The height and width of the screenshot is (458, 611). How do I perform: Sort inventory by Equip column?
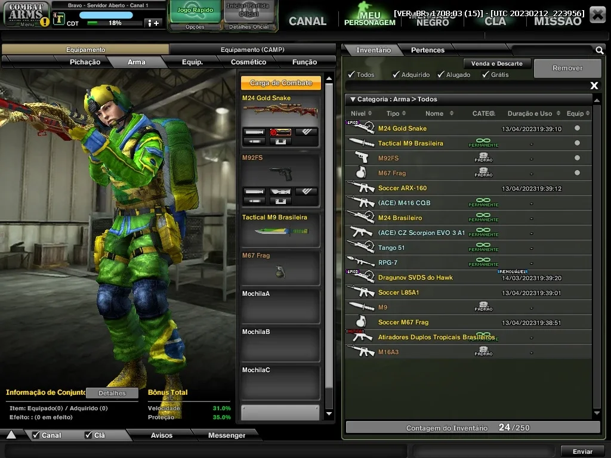coord(578,113)
